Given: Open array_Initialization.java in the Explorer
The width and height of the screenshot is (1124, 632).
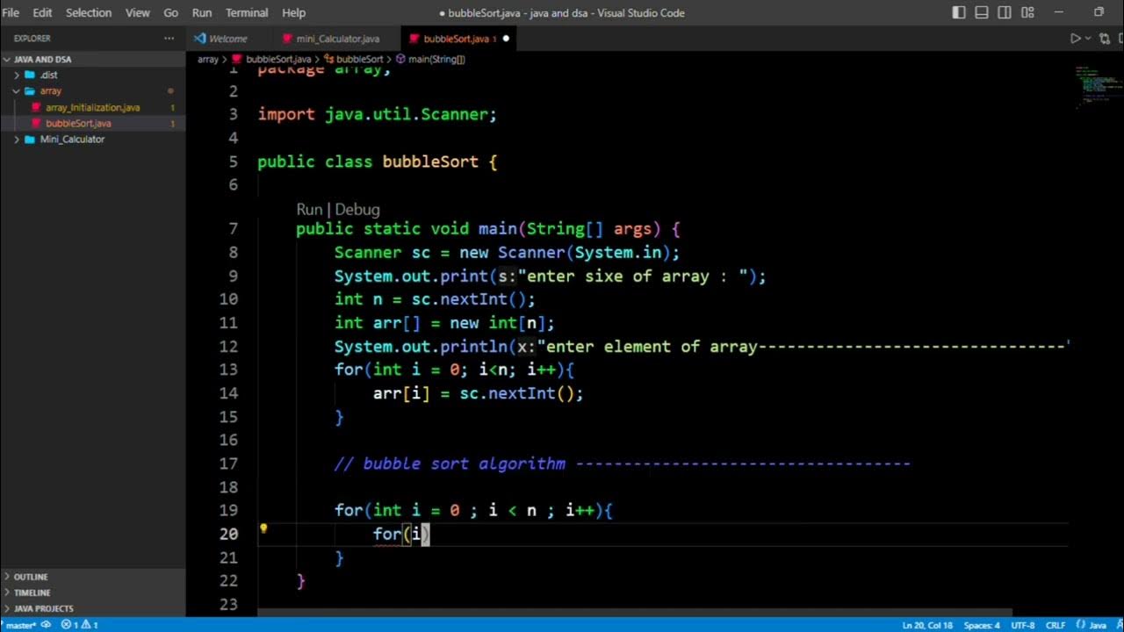Looking at the screenshot, I should [93, 107].
